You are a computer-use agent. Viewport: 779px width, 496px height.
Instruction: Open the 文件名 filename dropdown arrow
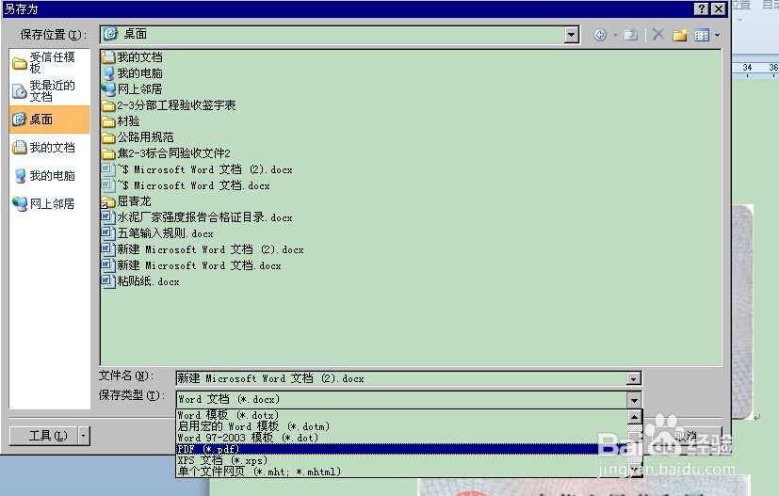pyautogui.click(x=633, y=379)
